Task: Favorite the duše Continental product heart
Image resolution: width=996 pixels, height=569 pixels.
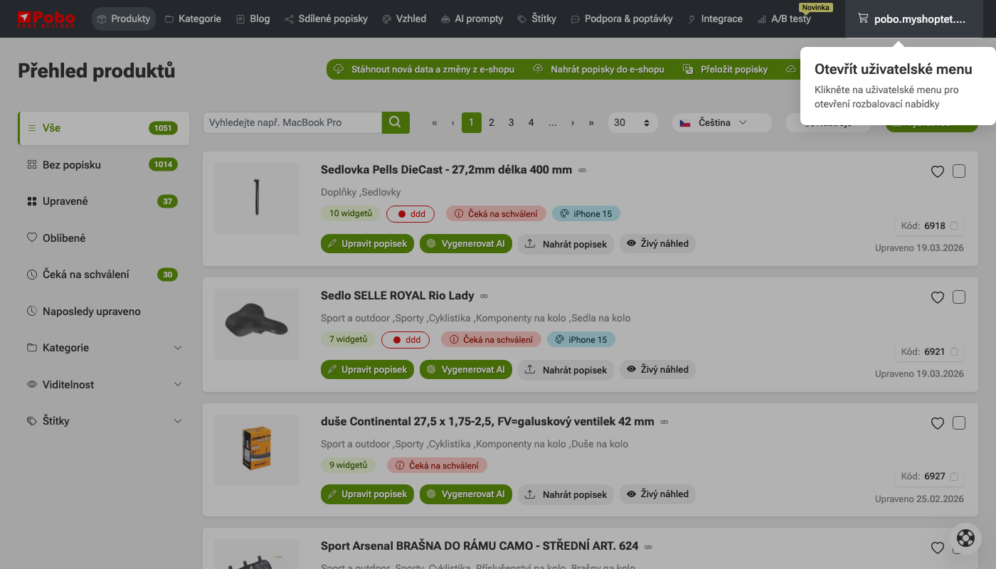Action: [937, 423]
